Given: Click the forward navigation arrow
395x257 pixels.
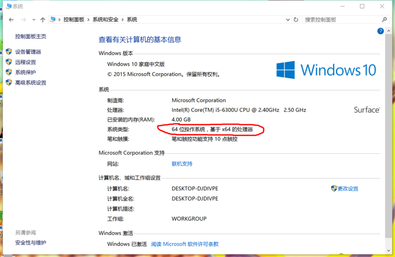Looking at the screenshot, I should [x=23, y=20].
